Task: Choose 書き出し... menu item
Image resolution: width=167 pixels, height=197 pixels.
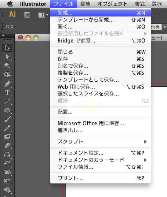Action: pos(101,130)
